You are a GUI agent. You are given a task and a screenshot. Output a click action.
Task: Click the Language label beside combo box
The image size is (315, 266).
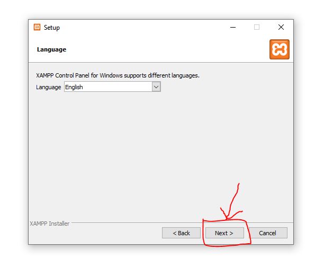click(x=48, y=87)
